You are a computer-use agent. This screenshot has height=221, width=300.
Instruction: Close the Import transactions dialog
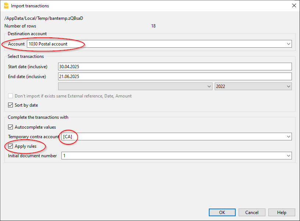pyautogui.click(x=294, y=5)
